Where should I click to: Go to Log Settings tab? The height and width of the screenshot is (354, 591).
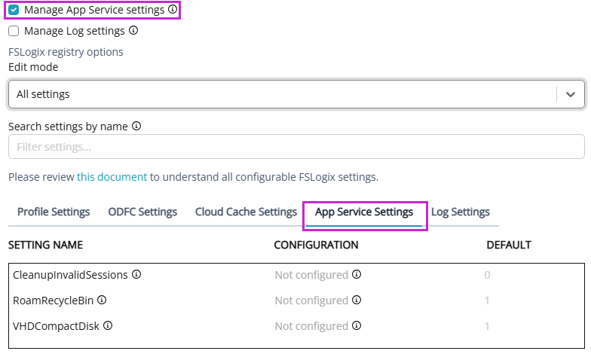(x=460, y=212)
